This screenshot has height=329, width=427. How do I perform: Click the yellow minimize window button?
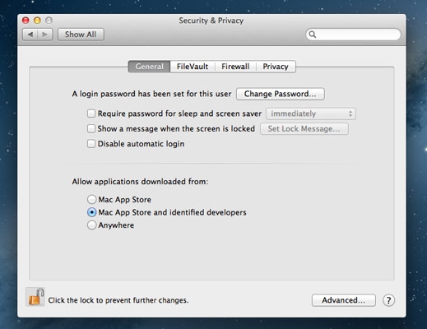pos(37,21)
